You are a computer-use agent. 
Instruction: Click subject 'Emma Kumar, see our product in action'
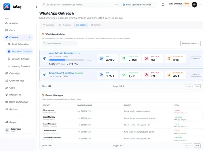[x=140, y=118]
